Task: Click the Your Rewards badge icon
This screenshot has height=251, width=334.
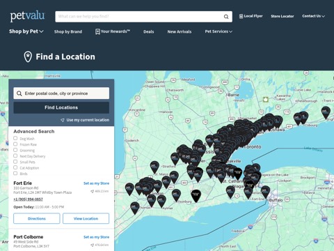Action: pos(97,31)
